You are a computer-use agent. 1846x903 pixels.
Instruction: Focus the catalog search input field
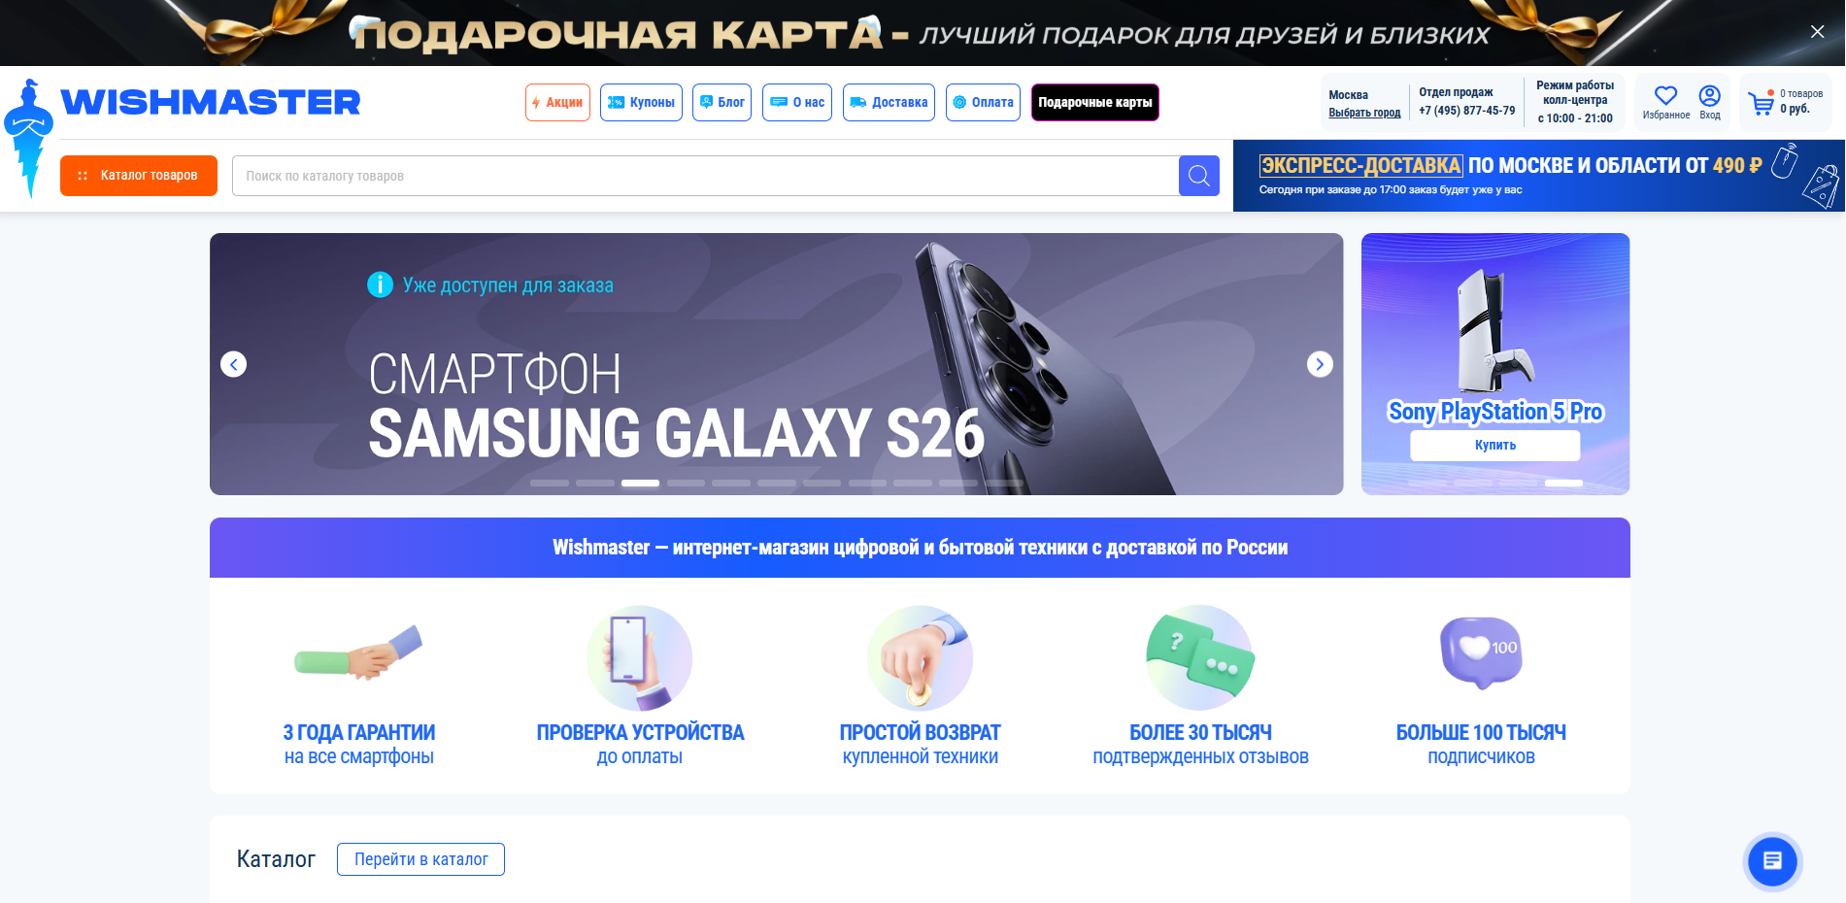click(706, 176)
